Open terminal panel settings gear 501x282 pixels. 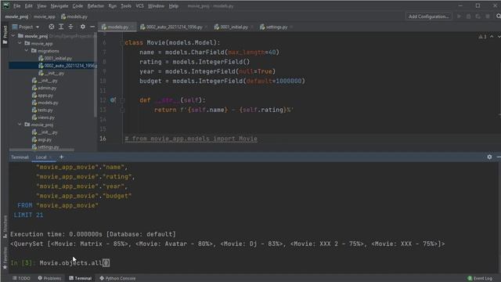click(489, 157)
